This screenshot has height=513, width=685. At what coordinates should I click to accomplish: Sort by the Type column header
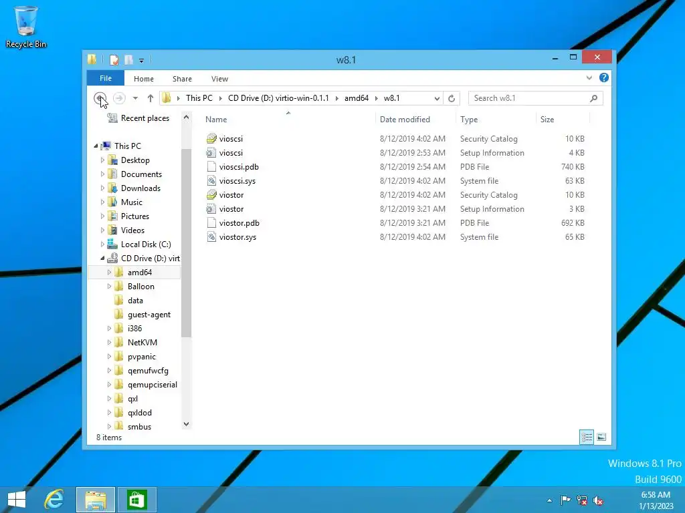[469, 120]
